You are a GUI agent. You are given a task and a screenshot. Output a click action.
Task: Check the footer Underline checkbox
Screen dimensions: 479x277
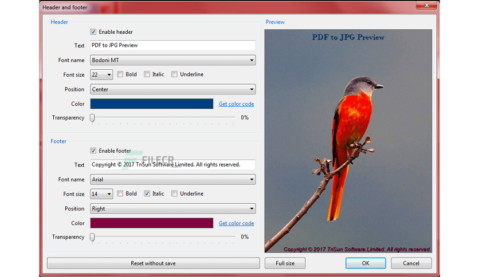tap(174, 193)
